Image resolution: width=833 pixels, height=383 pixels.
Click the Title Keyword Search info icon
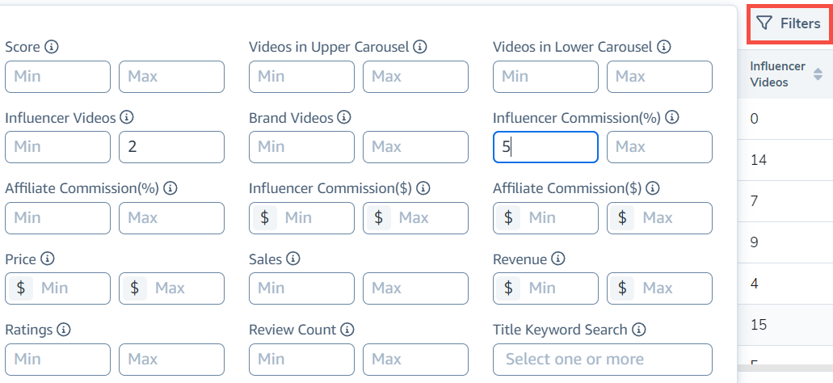tap(638, 330)
